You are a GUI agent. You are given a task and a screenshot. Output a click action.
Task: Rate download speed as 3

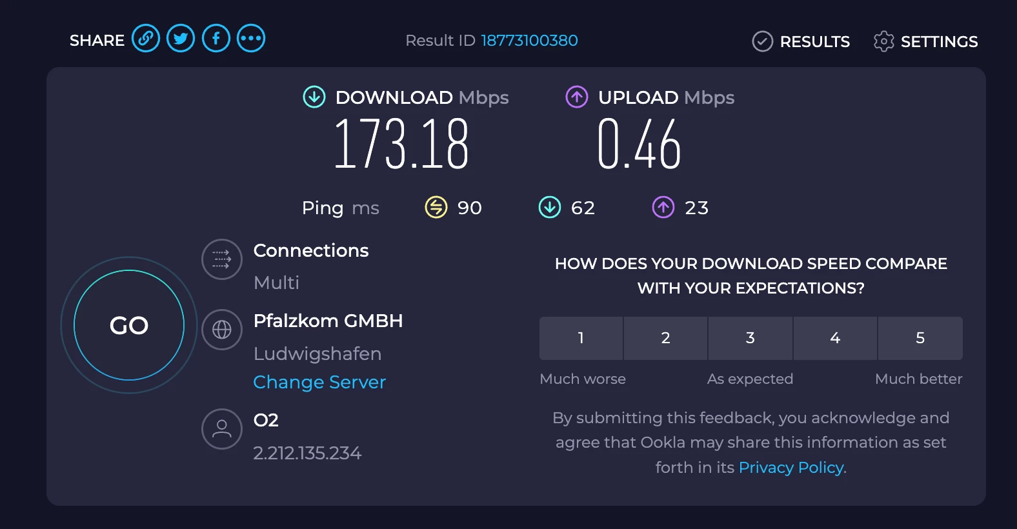click(x=750, y=338)
